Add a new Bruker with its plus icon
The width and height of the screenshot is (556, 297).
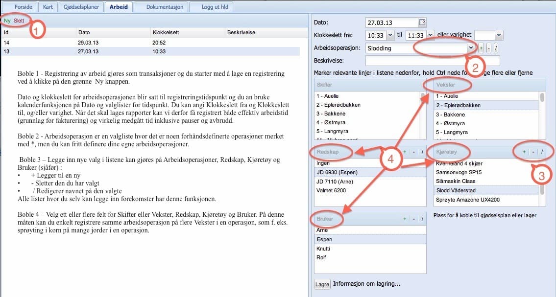(405, 219)
